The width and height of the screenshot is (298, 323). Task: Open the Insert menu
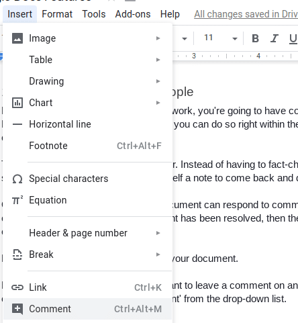[19, 14]
